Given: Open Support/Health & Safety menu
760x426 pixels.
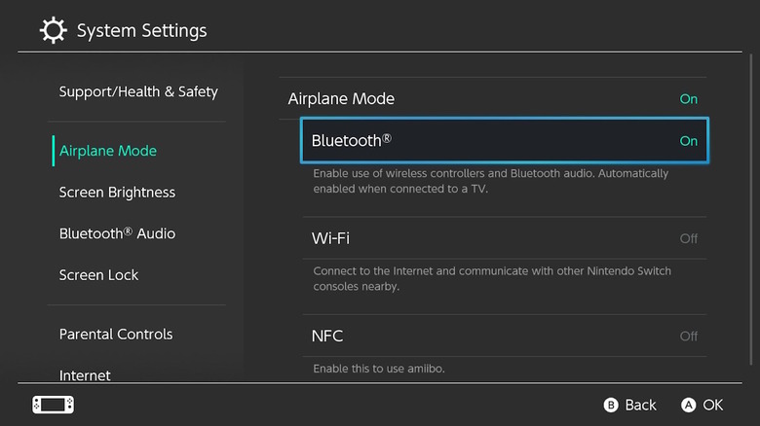Looking at the screenshot, I should pos(138,92).
